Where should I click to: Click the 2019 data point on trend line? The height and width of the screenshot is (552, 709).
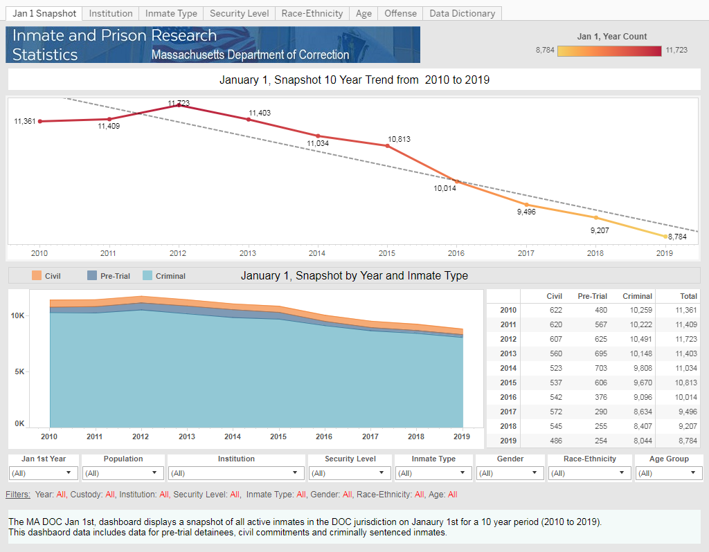665,237
